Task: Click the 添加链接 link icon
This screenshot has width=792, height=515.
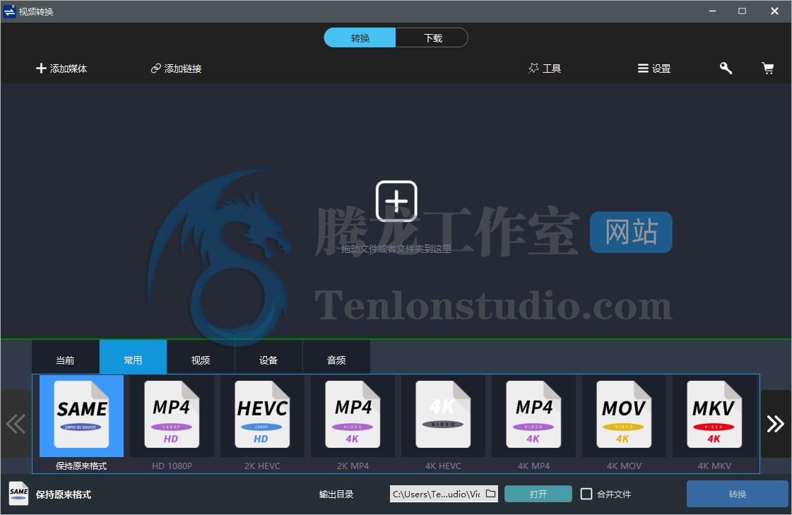Action: pyautogui.click(x=155, y=68)
